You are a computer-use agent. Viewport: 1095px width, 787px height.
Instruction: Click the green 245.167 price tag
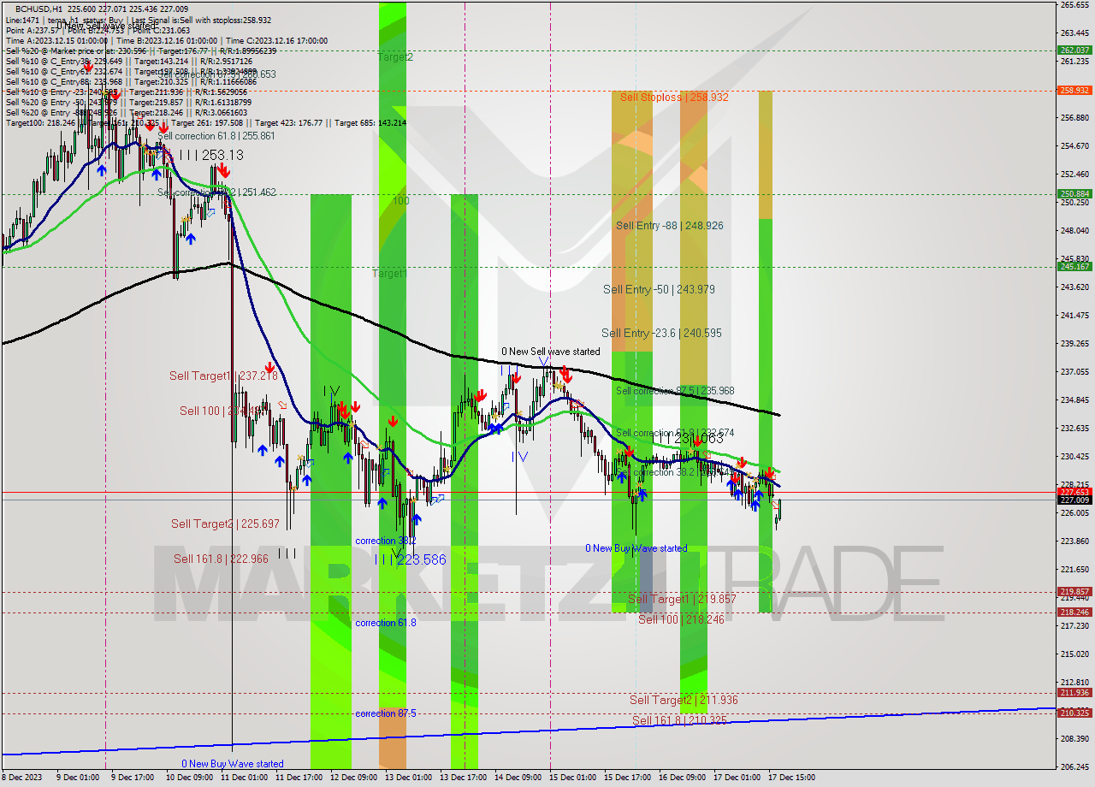1074,266
